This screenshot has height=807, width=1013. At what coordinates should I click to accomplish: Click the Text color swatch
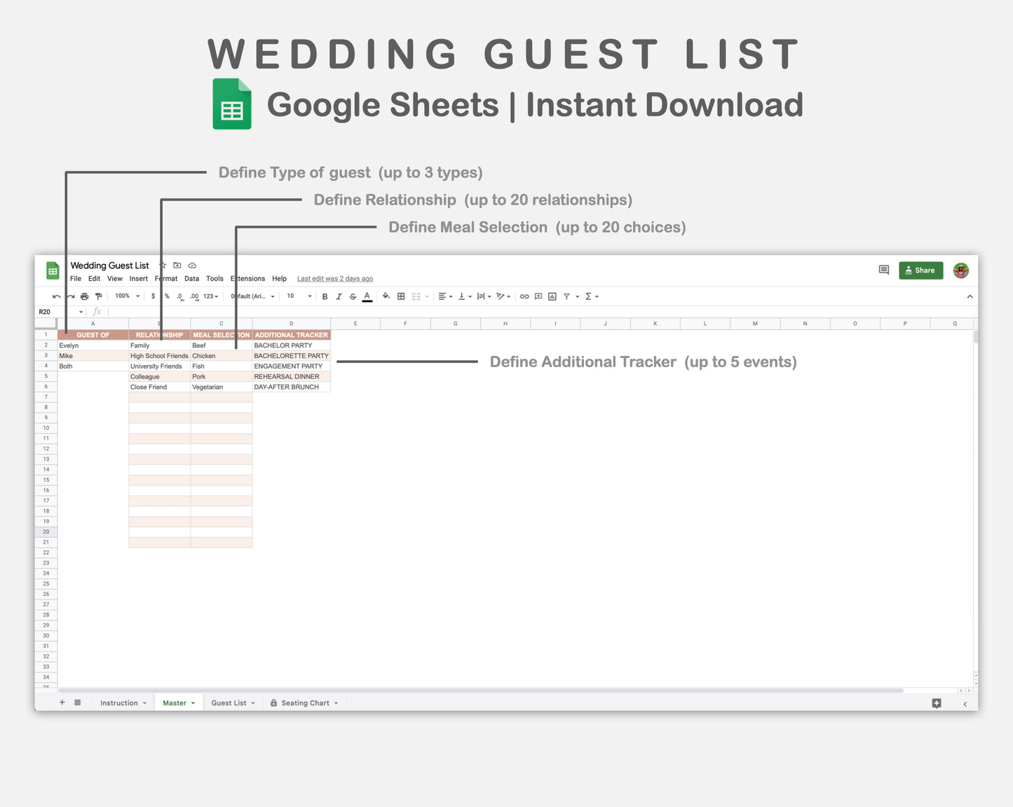(367, 296)
